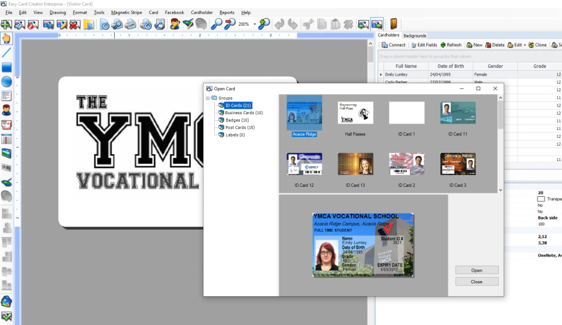Click Delete cardholder button
This screenshot has width=562, height=325.
coord(495,45)
